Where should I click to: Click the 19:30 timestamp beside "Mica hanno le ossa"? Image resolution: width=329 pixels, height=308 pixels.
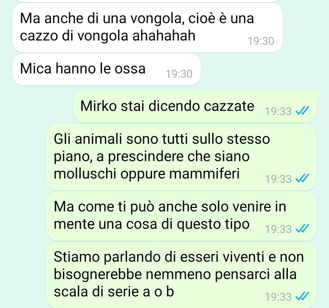(179, 74)
